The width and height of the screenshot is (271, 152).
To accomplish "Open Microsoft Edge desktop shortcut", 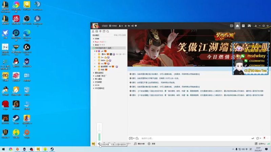I will (x=27, y=35).
